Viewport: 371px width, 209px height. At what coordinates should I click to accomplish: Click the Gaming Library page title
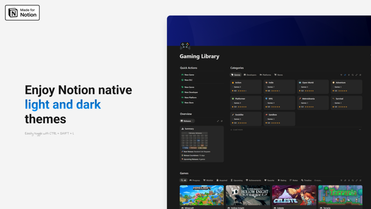click(199, 56)
